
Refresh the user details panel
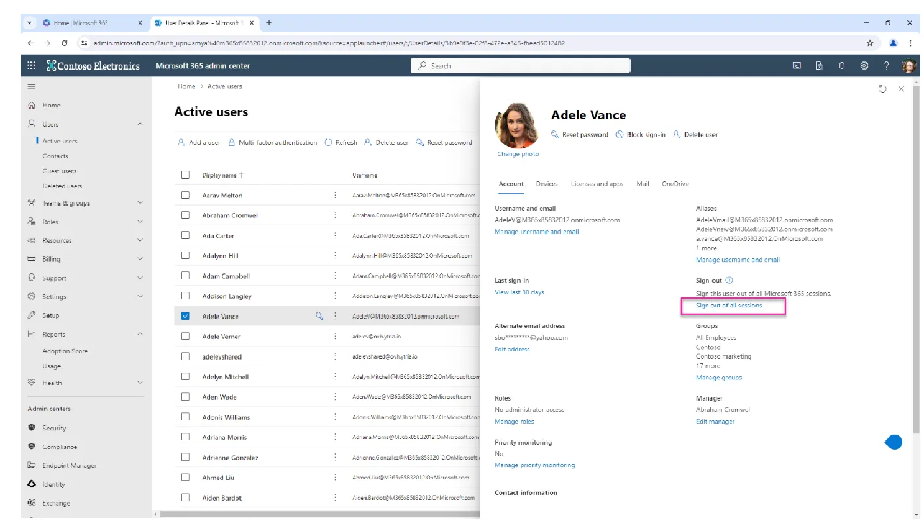tap(882, 89)
